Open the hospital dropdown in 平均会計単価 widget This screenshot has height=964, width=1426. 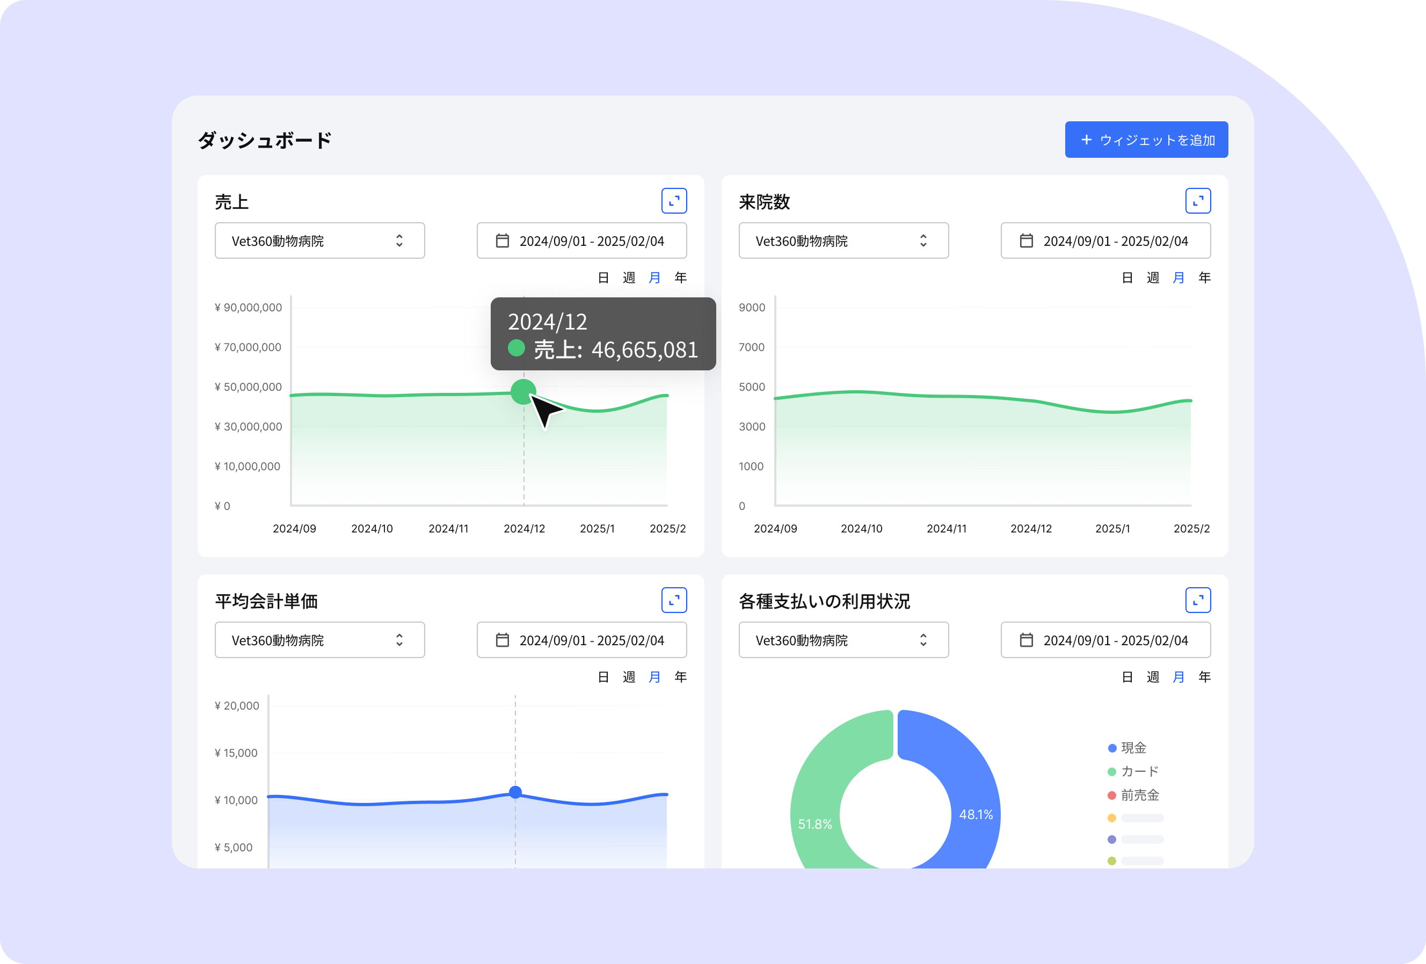click(x=319, y=640)
